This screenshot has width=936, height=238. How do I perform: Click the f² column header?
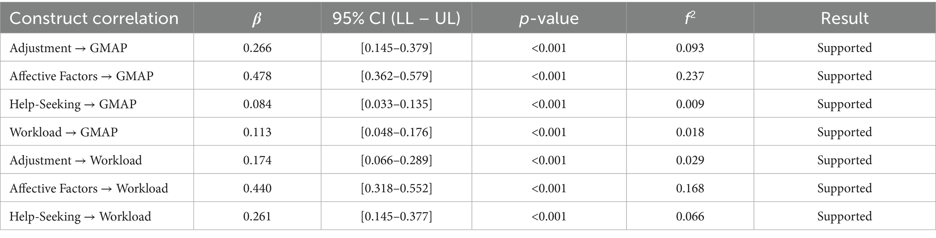tap(690, 19)
